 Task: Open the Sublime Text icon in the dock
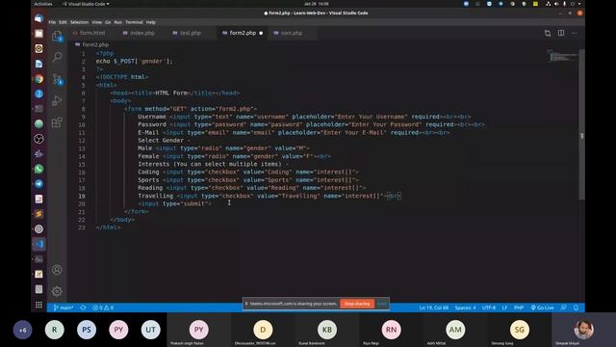coord(38,214)
